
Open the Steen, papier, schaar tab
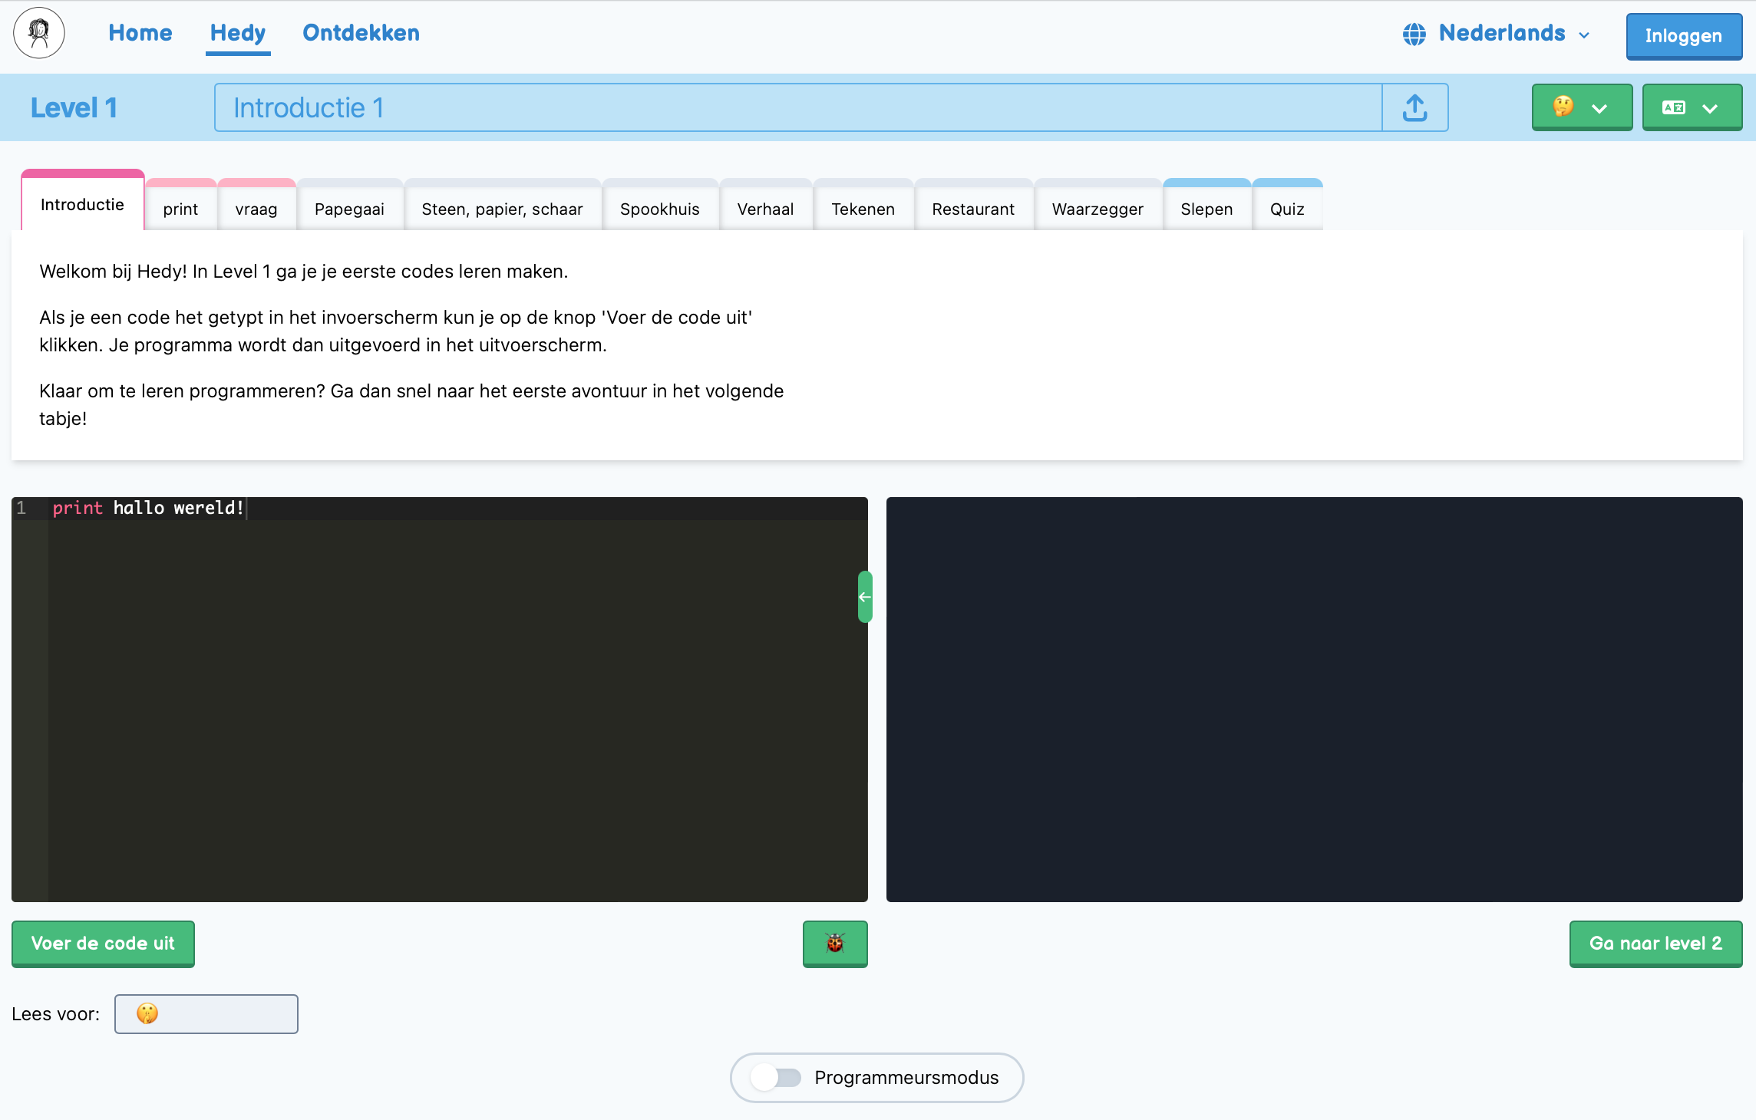pos(503,206)
